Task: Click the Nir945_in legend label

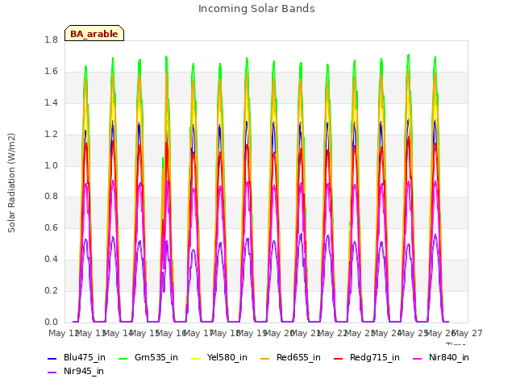Action: [x=84, y=371]
